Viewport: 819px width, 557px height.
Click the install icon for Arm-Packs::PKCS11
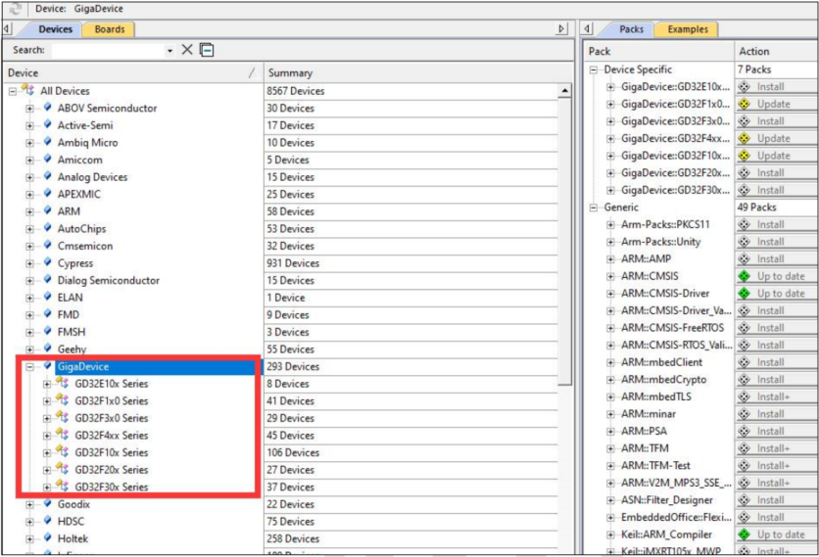pyautogui.click(x=744, y=224)
